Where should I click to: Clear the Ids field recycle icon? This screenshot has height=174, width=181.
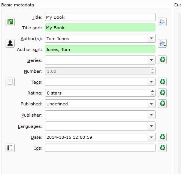click(x=162, y=148)
